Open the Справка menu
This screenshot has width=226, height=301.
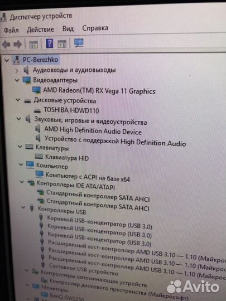[95, 28]
